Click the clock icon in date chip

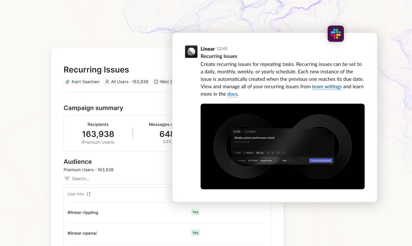point(156,82)
